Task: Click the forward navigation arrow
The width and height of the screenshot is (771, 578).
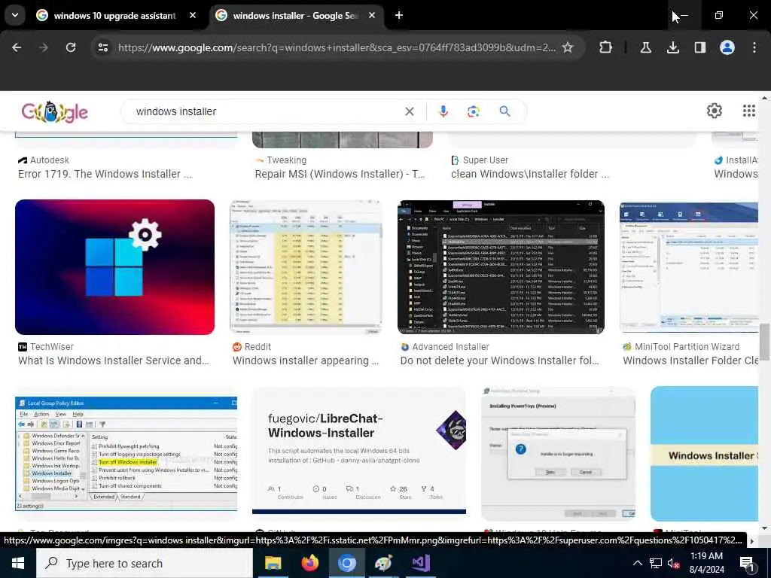Action: coord(44,47)
